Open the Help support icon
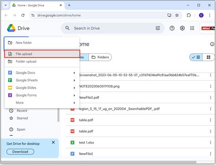Viewport: 216px width, 165px height. (x=172, y=28)
